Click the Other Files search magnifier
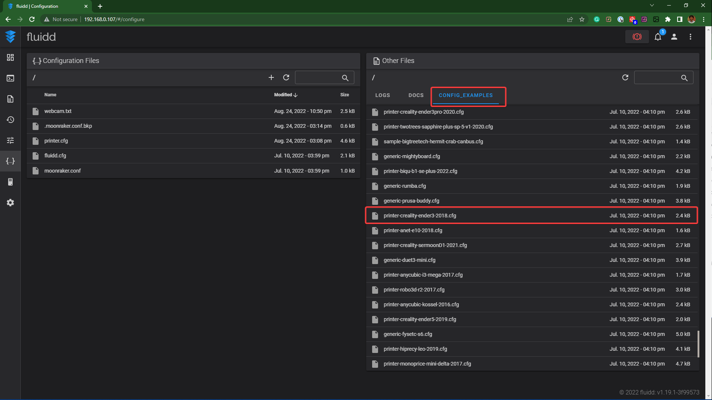Screen dimensions: 712x400 (684, 78)
